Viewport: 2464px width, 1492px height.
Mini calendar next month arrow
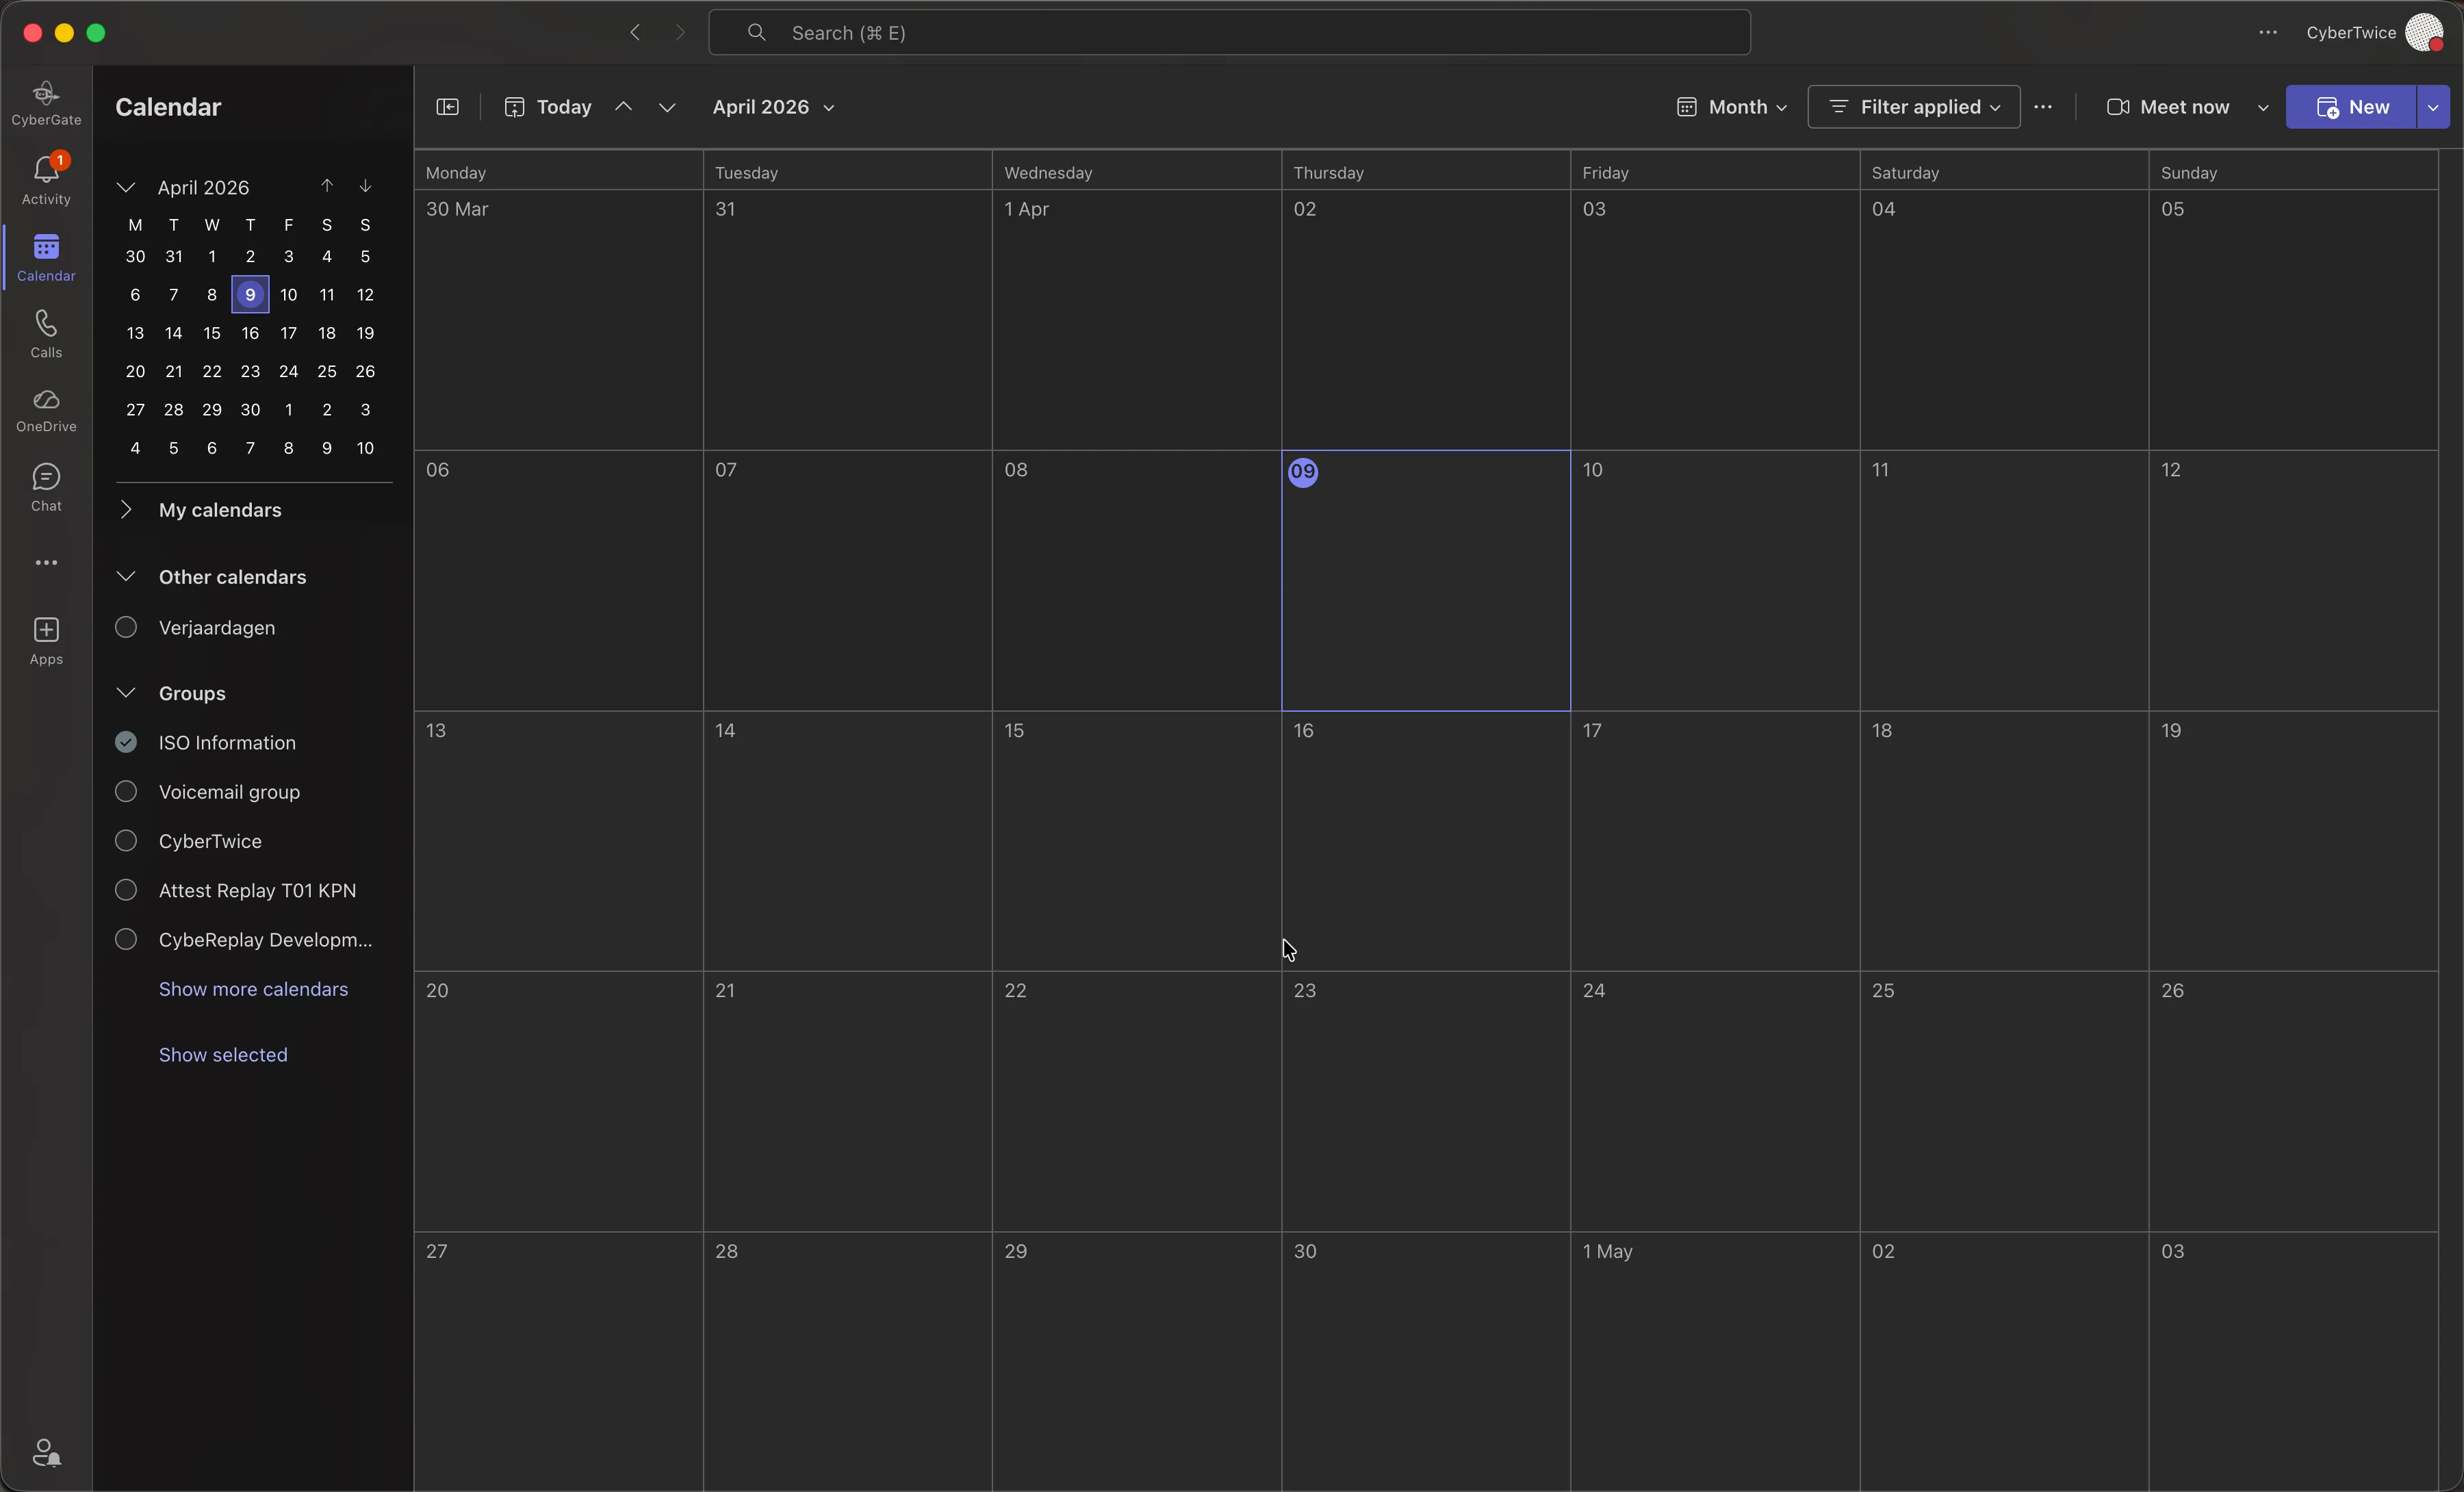(366, 186)
